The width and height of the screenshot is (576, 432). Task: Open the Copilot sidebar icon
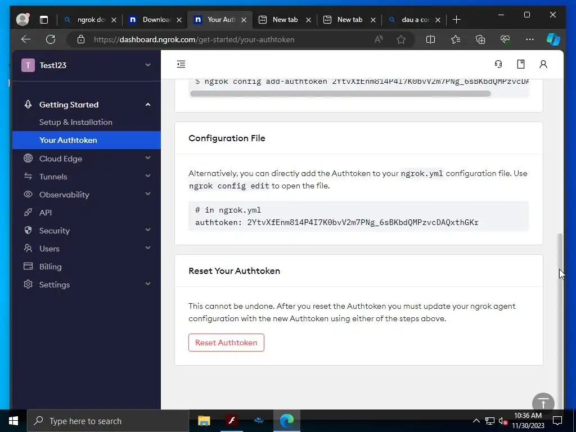tap(553, 39)
